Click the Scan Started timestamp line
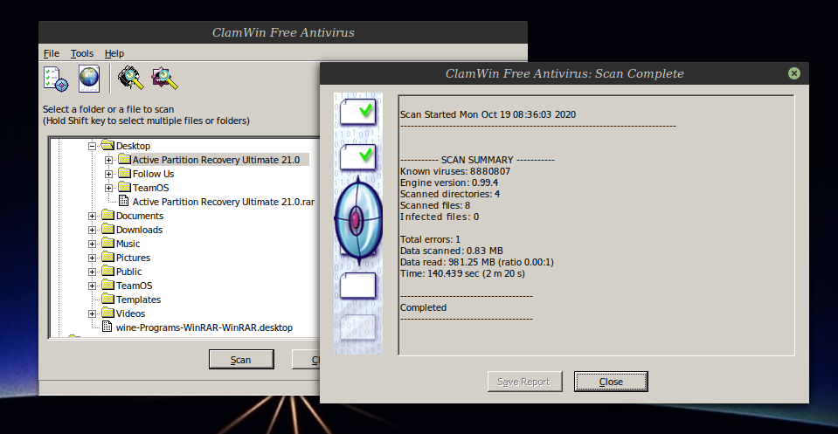Viewport: 838px width, 434px height. pos(488,114)
